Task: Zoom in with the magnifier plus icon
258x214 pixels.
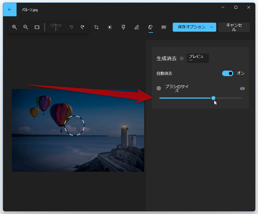Action: (14, 27)
